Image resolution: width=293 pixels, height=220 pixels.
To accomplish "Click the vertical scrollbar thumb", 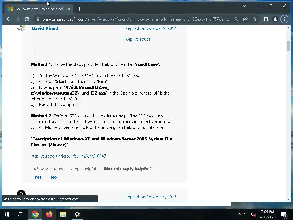I will click(x=288, y=46).
